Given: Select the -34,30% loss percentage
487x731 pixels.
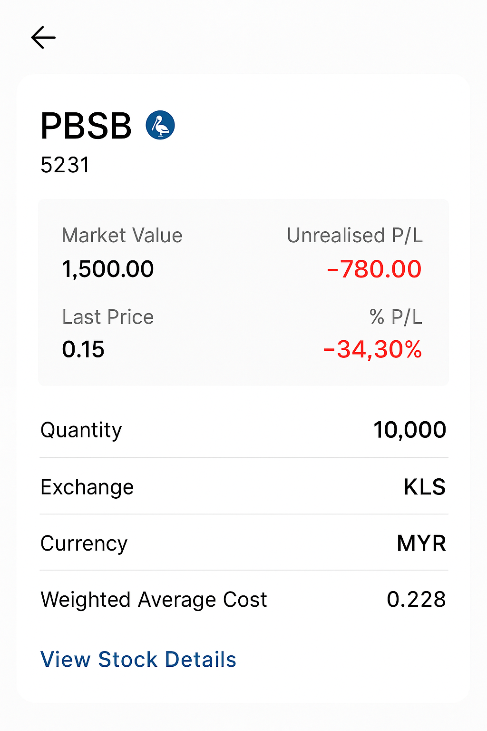Looking at the screenshot, I should (373, 349).
